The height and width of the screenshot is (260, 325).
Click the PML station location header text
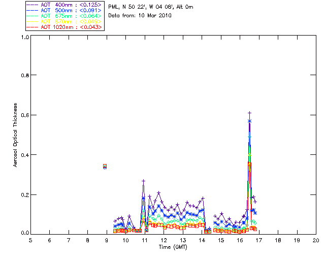click(151, 7)
